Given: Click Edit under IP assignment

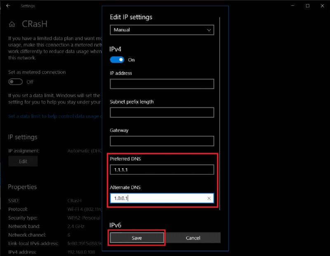Looking at the screenshot, I should point(23,161).
